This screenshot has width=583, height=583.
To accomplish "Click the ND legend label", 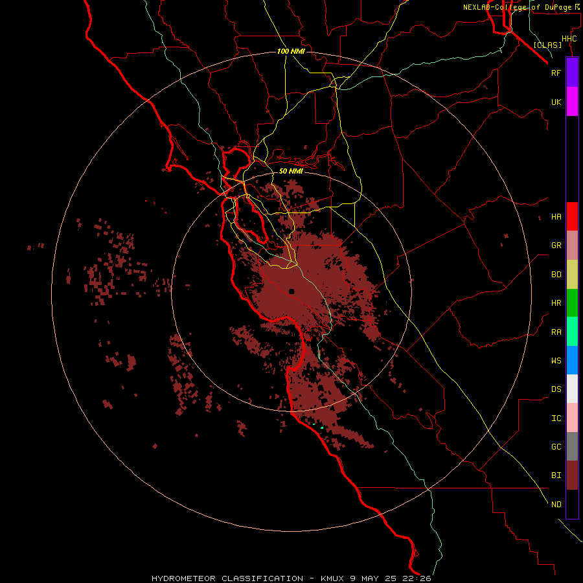I will point(556,505).
